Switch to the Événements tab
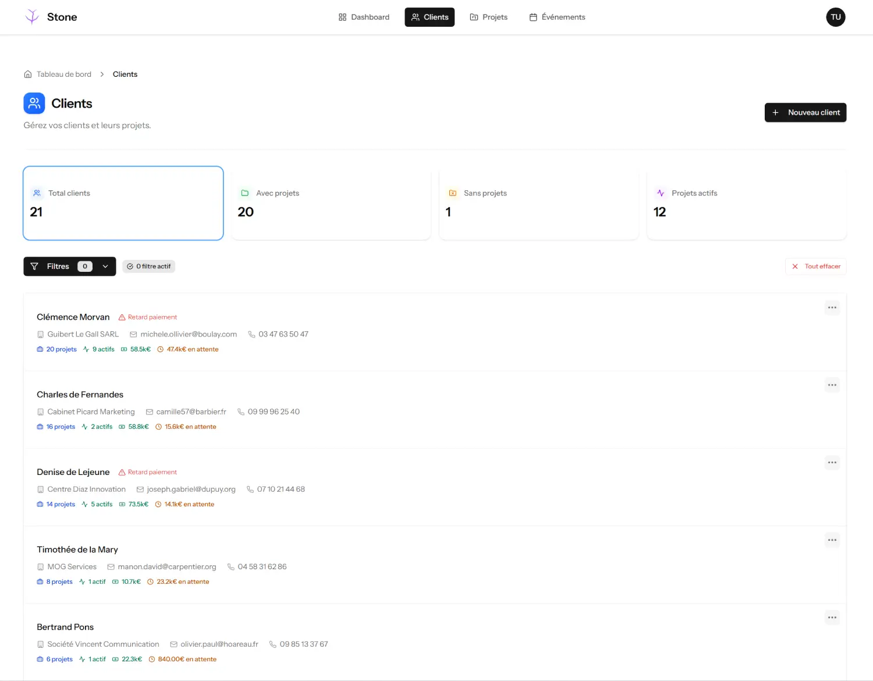Screen dimensions: 873x681 tap(557, 17)
